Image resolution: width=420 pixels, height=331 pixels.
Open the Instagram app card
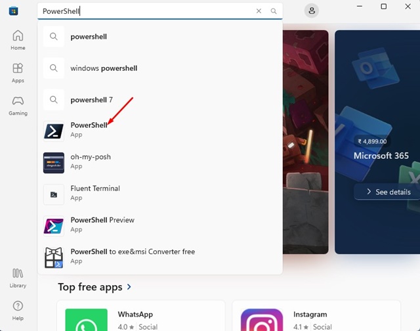point(316,316)
